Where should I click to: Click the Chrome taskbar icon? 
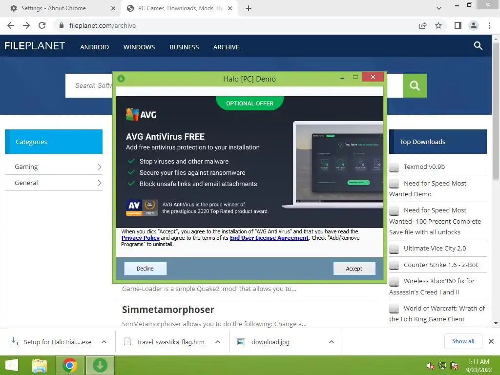click(70, 365)
